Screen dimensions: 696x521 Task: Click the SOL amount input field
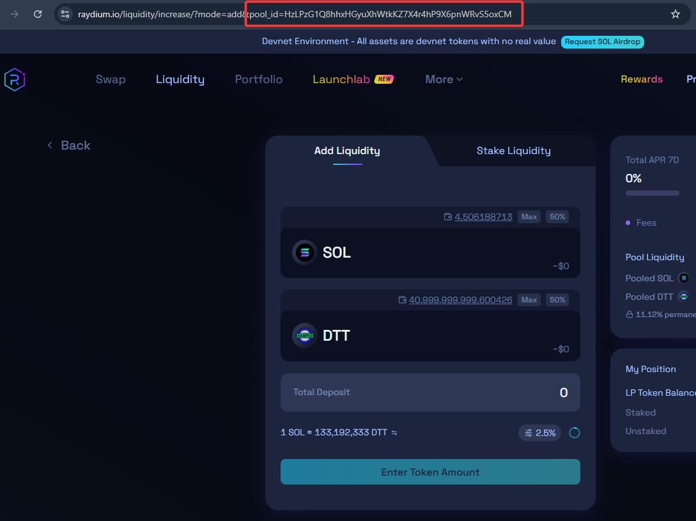pos(460,253)
